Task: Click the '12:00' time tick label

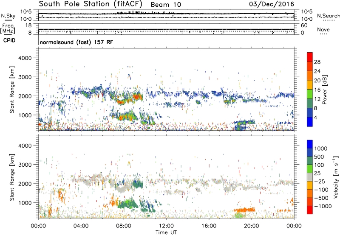Action: 166,226
